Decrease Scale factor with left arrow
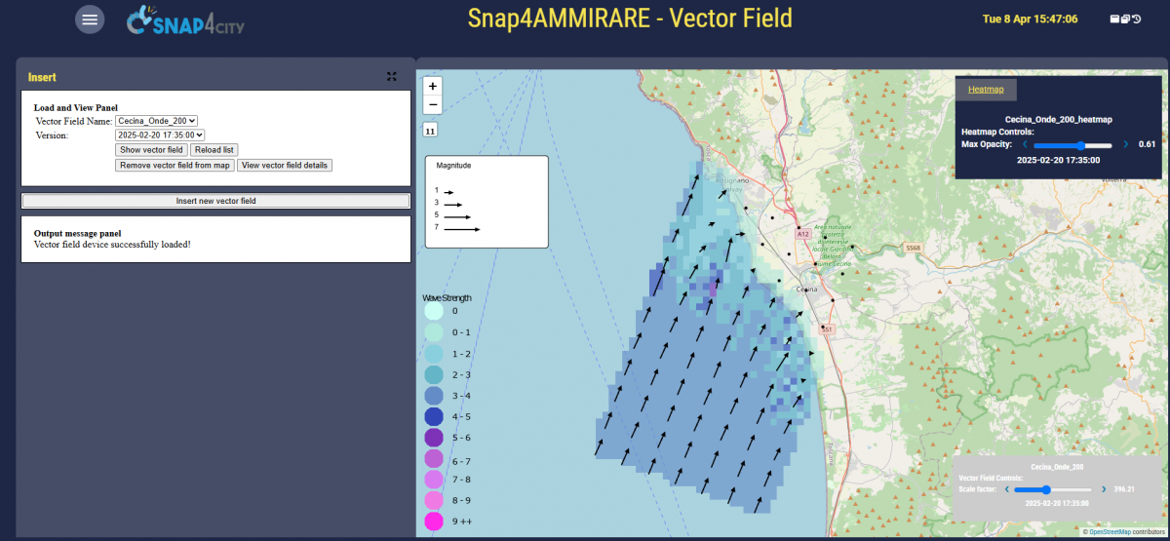1170x541 pixels. (x=1005, y=489)
